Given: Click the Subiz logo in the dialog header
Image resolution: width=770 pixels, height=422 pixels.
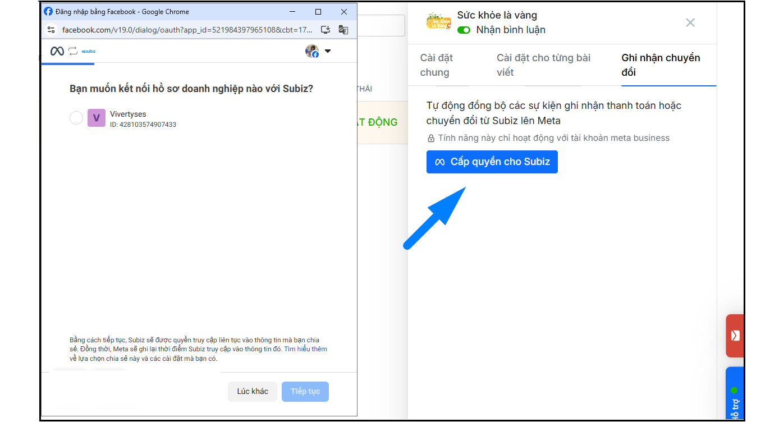Looking at the screenshot, I should click(x=89, y=51).
